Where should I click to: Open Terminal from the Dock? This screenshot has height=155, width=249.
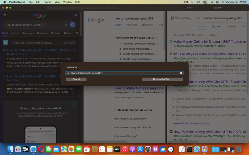pyautogui.click(x=189, y=149)
